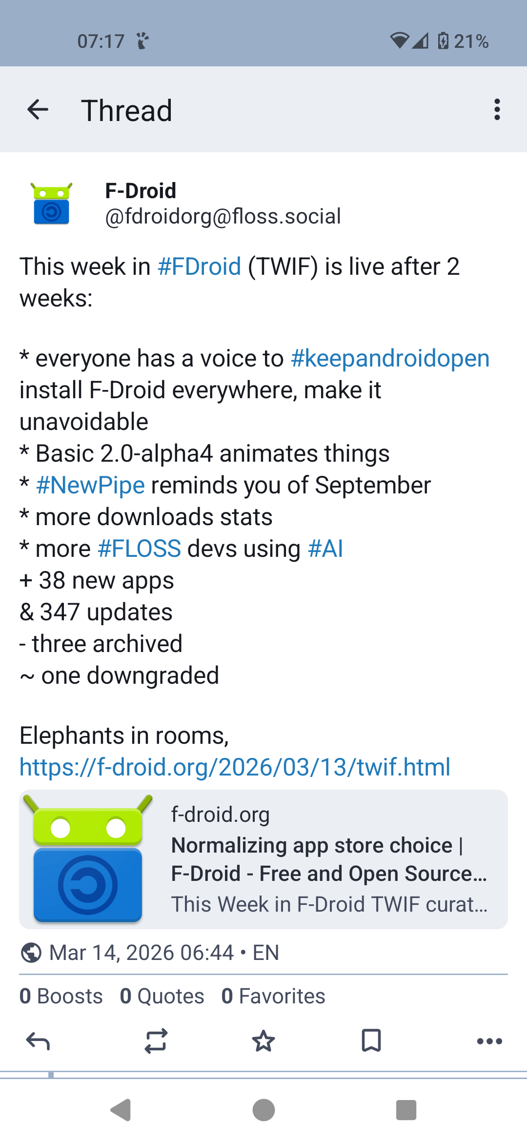Image resolution: width=527 pixels, height=1142 pixels.
Task: Follow the #FLOSS hashtag link
Action: coord(139,549)
